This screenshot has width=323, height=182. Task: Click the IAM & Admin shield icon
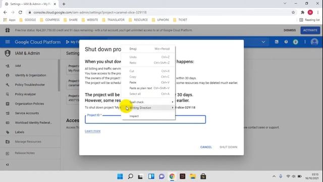point(8,53)
